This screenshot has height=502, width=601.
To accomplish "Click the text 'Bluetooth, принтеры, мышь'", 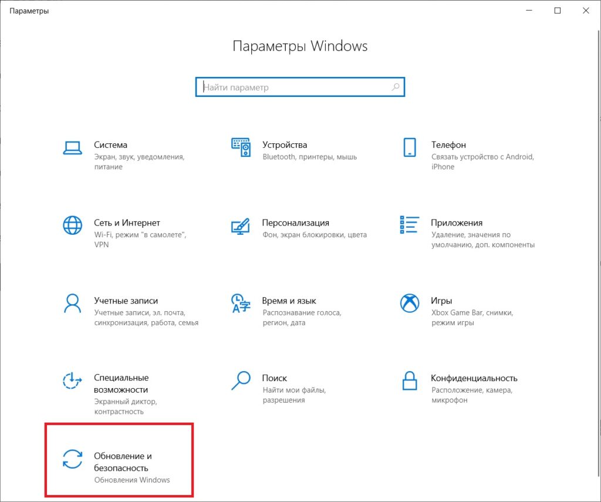I will click(310, 157).
